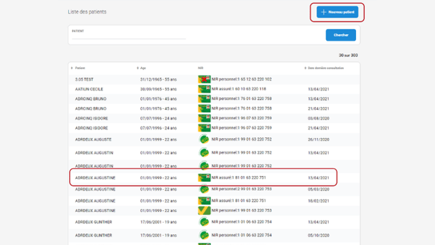Click card icon in ADRCINQ BRUNO 13/04/2021 row
The width and height of the screenshot is (435, 245).
[204, 99]
